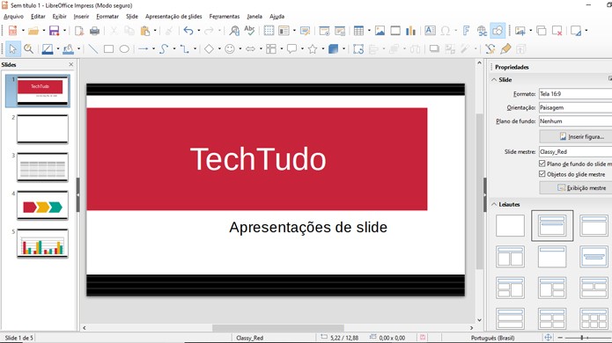This screenshot has height=343, width=612.
Task: Click the line color swatch icon
Action: point(48,48)
